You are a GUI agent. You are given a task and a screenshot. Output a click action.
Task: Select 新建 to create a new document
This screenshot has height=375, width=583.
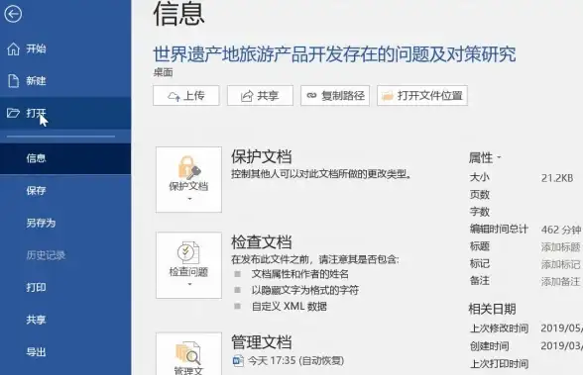[65, 80]
